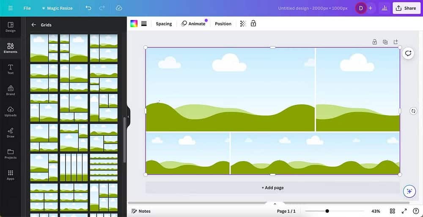The height and width of the screenshot is (217, 423).
Task: Open the 43% zoom level menu
Action: pos(376,211)
